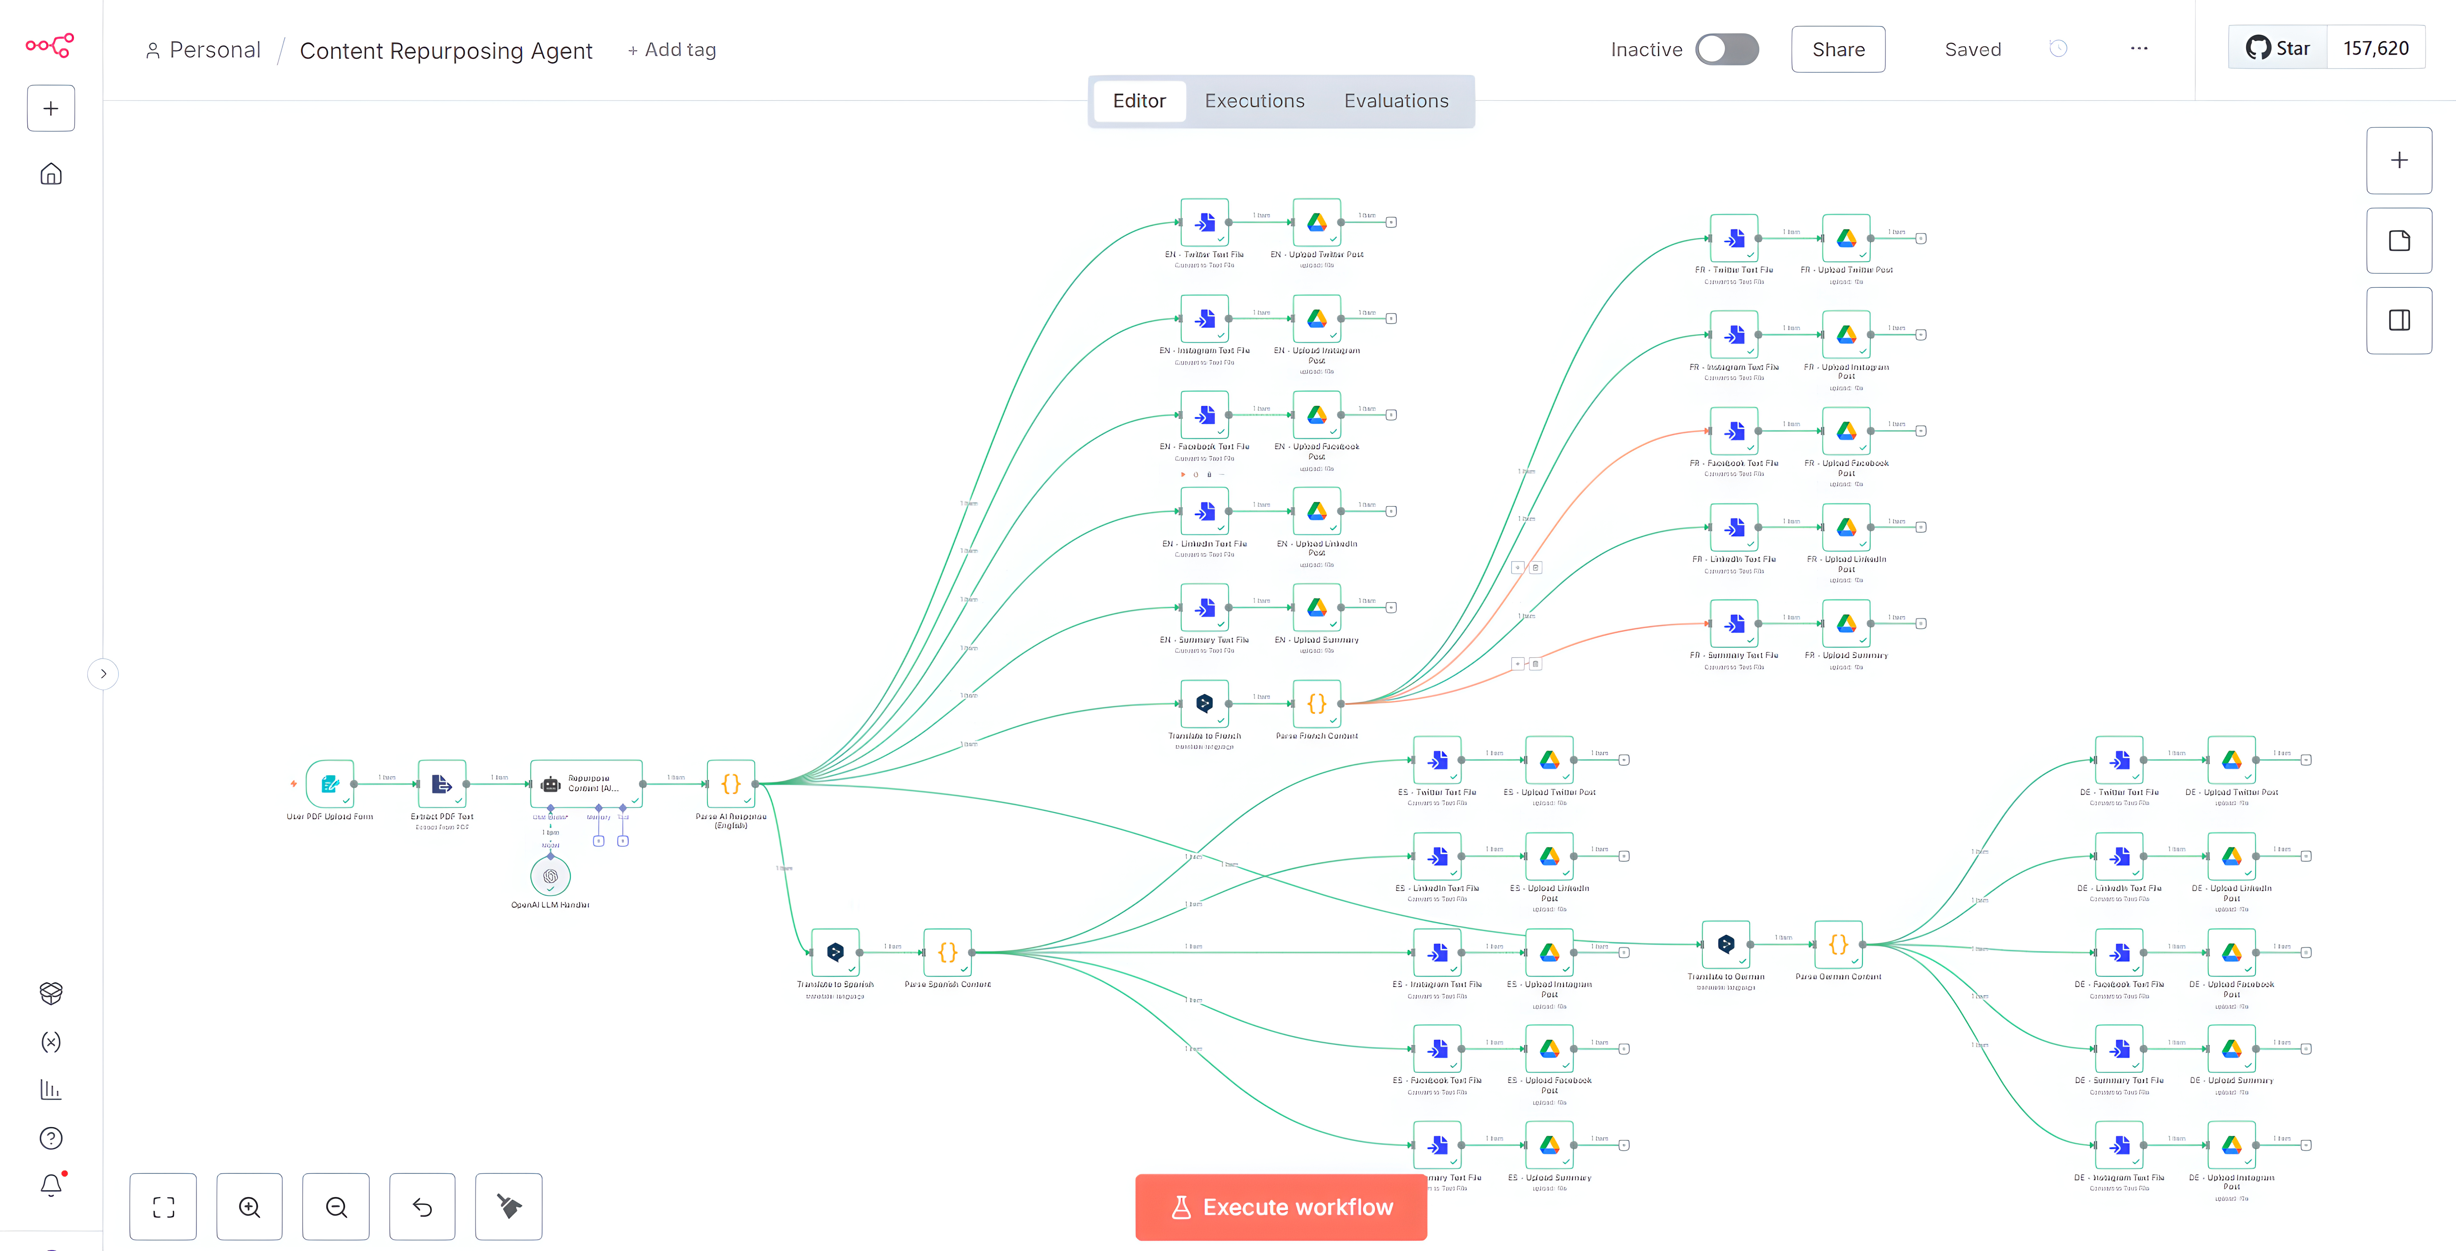Click the Add tag label
The height and width of the screenshot is (1251, 2456).
click(672, 50)
